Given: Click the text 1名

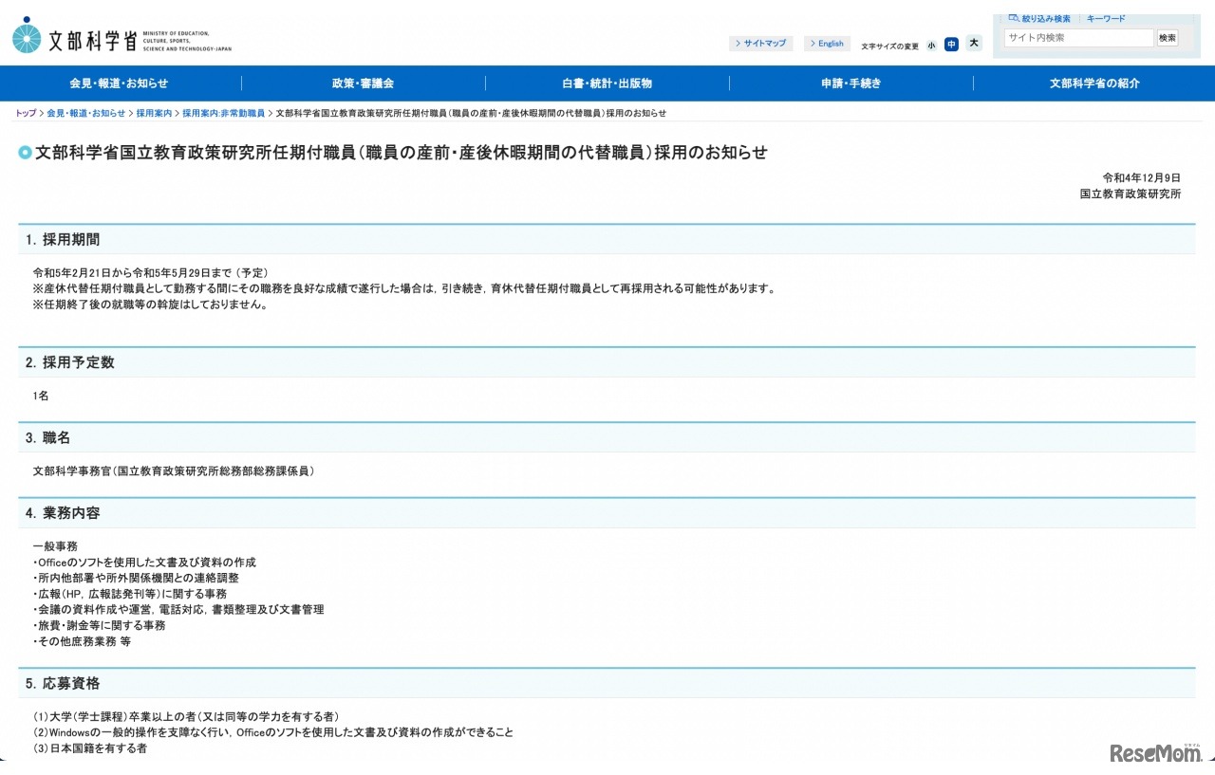Looking at the screenshot, I should [x=40, y=396].
